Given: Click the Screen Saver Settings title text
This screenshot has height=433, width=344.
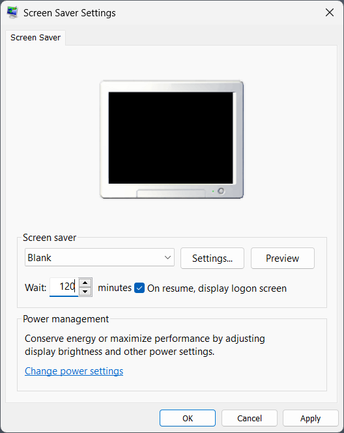Looking at the screenshot, I should (x=69, y=13).
